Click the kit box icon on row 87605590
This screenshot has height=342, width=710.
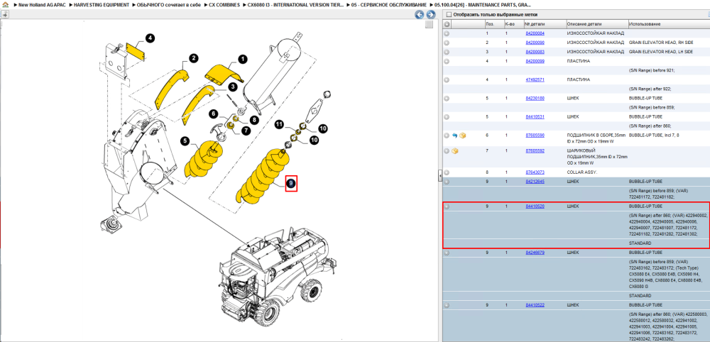[463, 136]
